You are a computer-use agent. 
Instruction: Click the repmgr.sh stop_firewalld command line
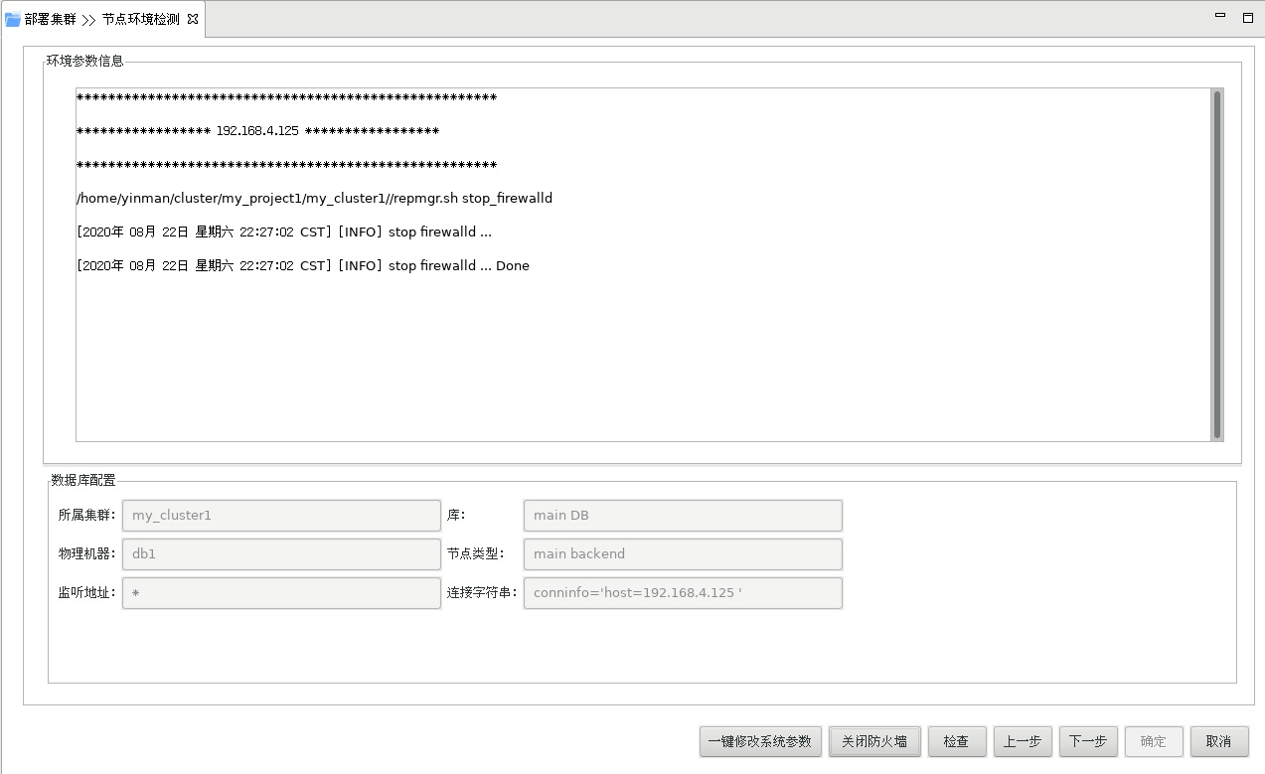[314, 198]
